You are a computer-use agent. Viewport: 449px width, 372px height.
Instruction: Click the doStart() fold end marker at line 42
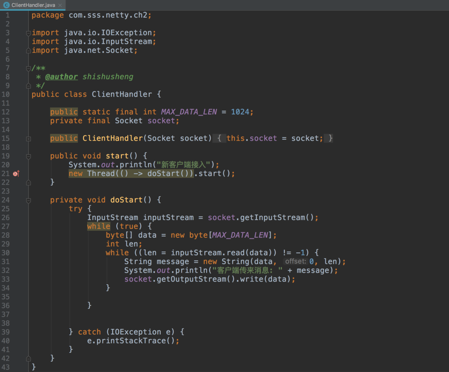tap(28, 359)
